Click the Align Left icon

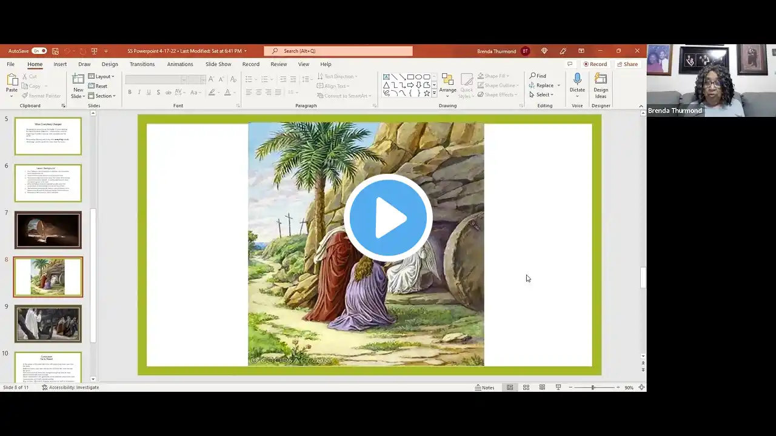click(249, 93)
